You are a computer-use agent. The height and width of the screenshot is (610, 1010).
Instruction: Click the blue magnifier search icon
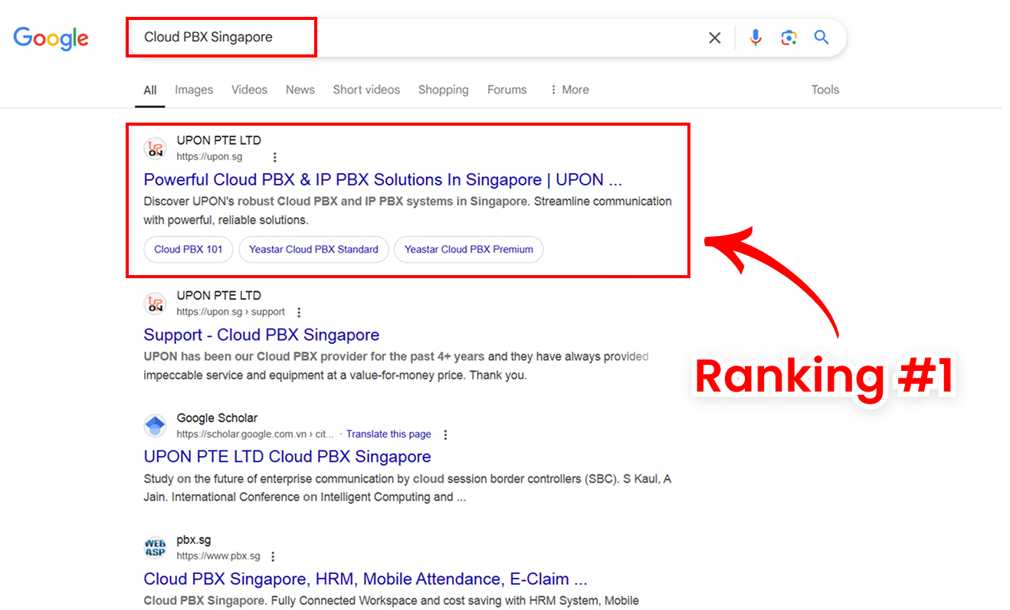pos(821,38)
